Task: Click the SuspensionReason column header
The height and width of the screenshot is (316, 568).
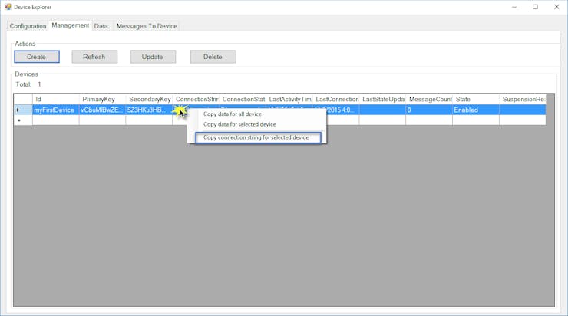Action: click(x=523, y=99)
